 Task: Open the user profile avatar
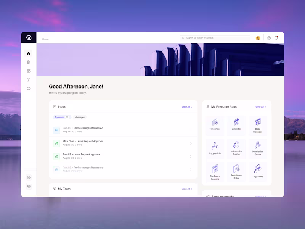pyautogui.click(x=258, y=38)
